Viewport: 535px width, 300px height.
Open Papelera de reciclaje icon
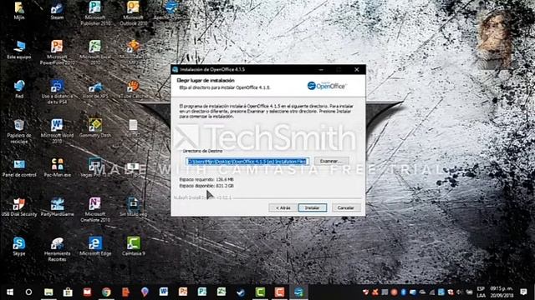[x=19, y=131]
